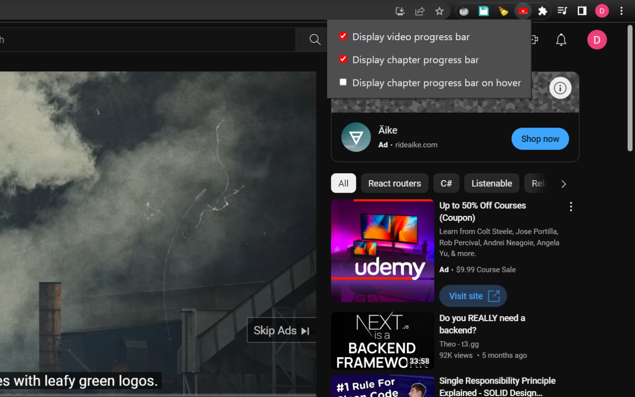Click the install app icon in address bar
This screenshot has height=397, width=635.
(x=400, y=11)
